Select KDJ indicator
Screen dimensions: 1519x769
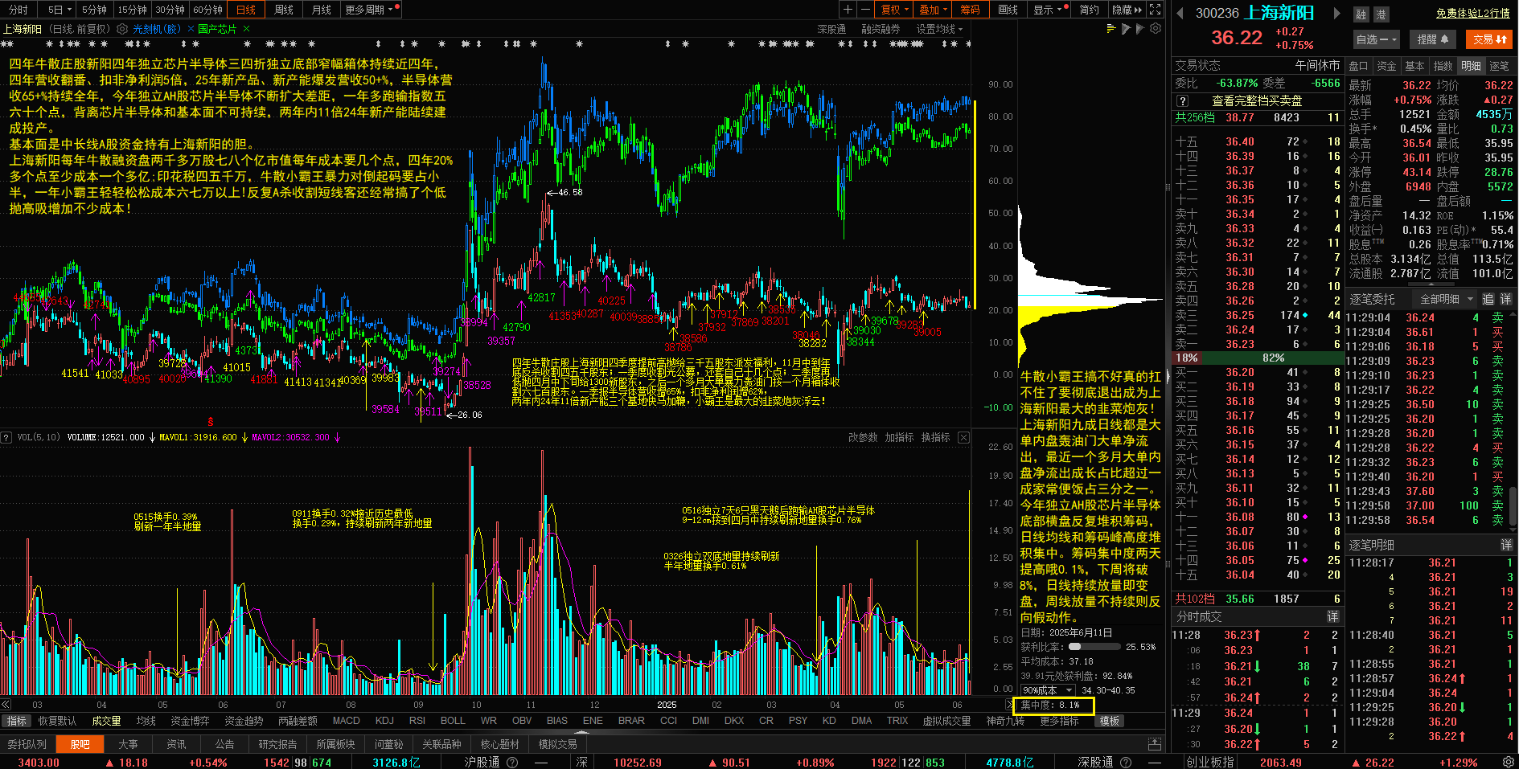pyautogui.click(x=384, y=721)
